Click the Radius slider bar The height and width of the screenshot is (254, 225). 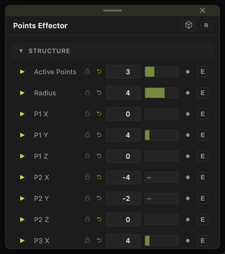(161, 93)
